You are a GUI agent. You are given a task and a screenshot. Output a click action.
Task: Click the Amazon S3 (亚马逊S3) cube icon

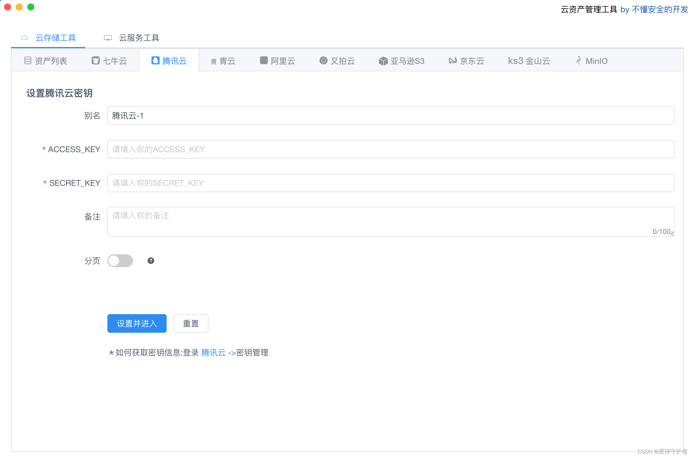point(383,61)
